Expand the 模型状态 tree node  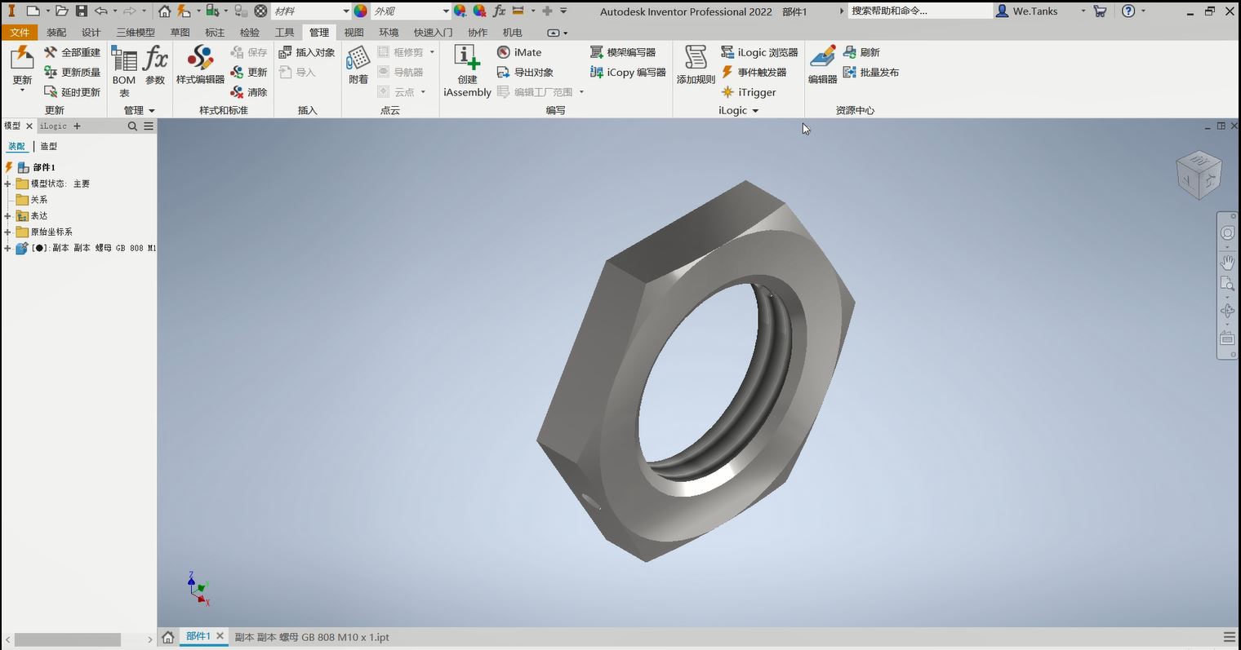[x=6, y=183]
